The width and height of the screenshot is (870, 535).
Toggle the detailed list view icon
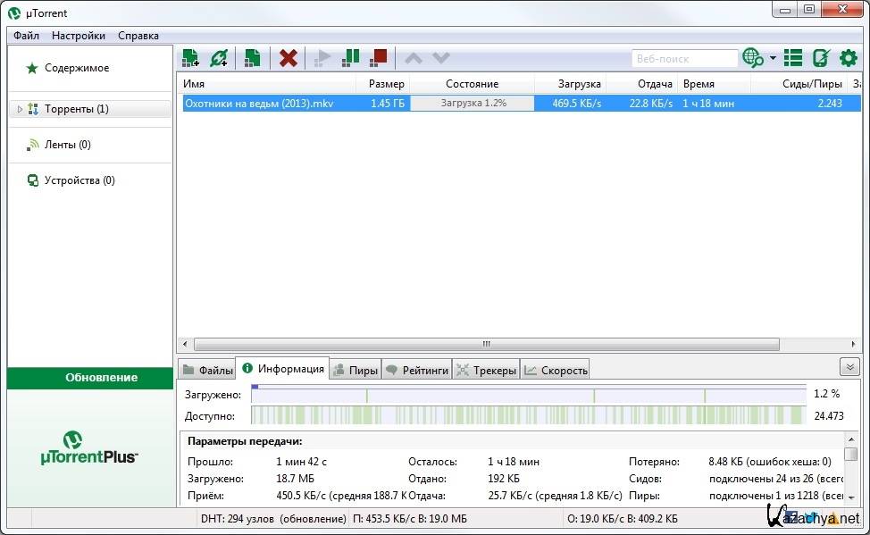pyautogui.click(x=792, y=58)
